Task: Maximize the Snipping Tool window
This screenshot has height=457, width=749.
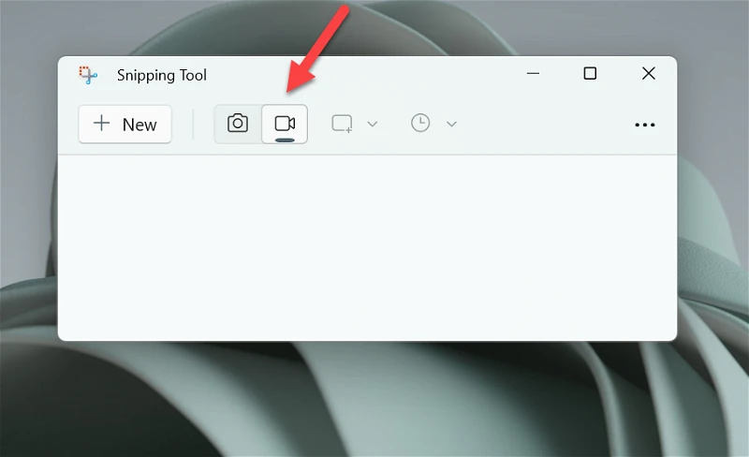Action: pyautogui.click(x=591, y=73)
